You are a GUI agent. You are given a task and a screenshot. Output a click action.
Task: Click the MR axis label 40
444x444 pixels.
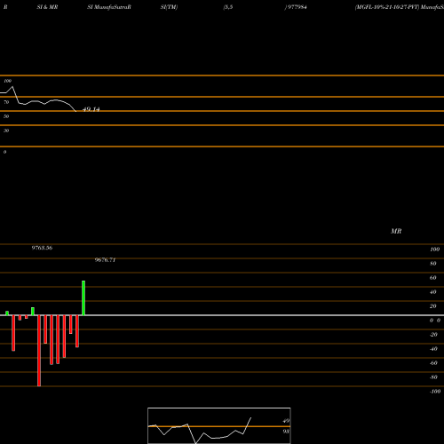click(433, 292)
